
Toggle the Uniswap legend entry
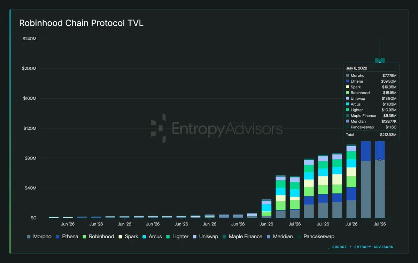pyautogui.click(x=206, y=237)
